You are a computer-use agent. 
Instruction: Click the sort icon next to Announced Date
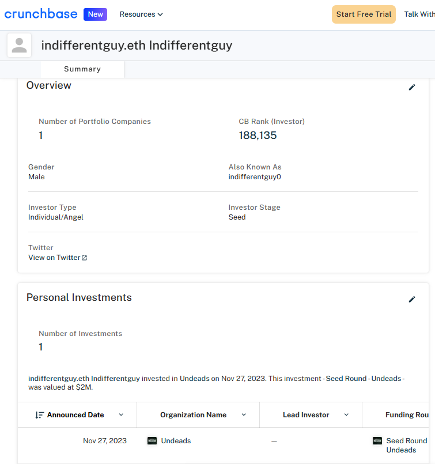tap(39, 415)
